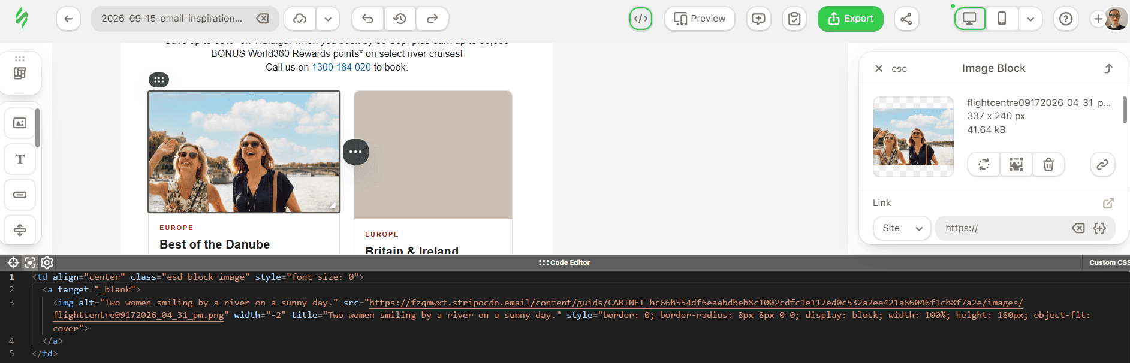Toggle the code editor button
The image size is (1130, 363).
point(641,19)
